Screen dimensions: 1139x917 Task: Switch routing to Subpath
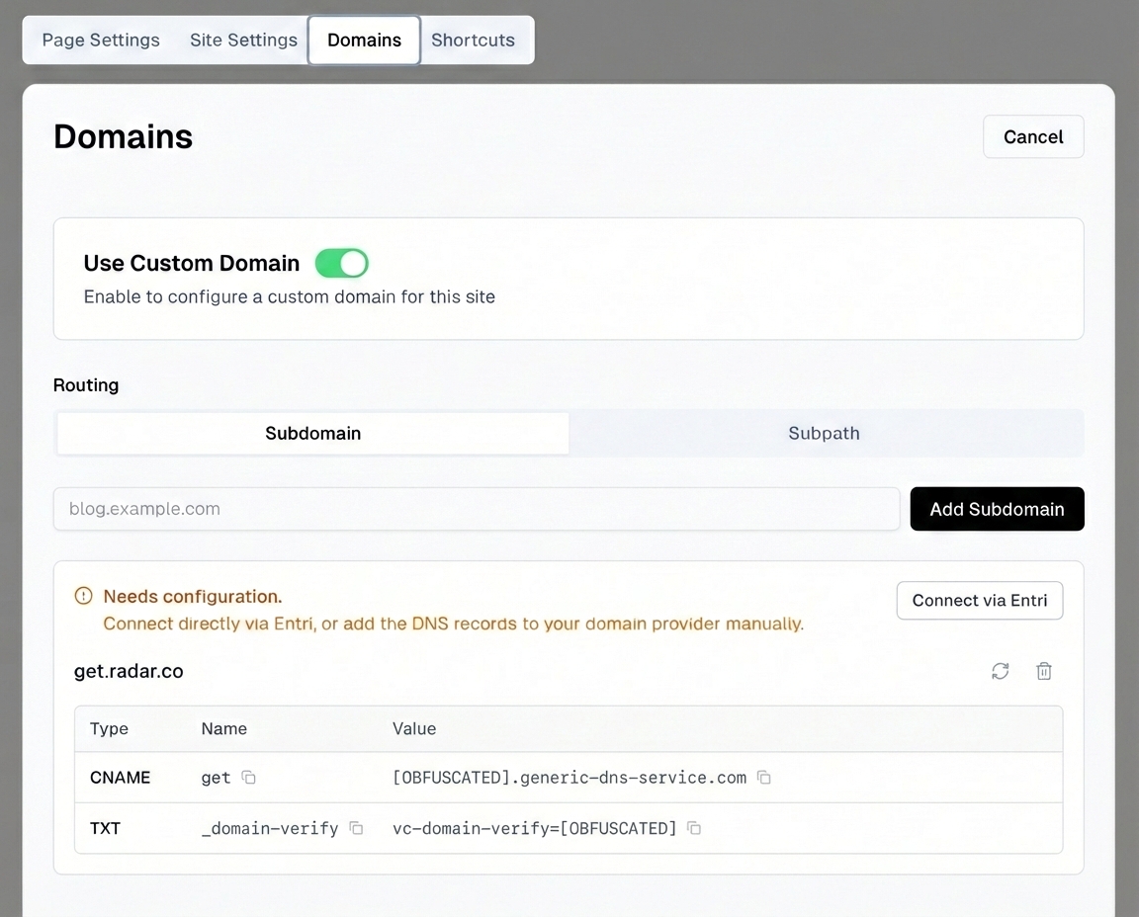point(824,433)
